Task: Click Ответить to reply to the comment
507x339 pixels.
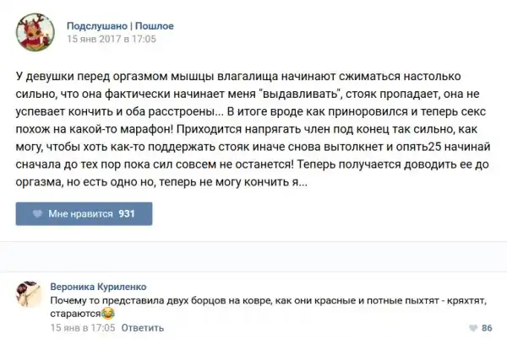Action: click(143, 327)
